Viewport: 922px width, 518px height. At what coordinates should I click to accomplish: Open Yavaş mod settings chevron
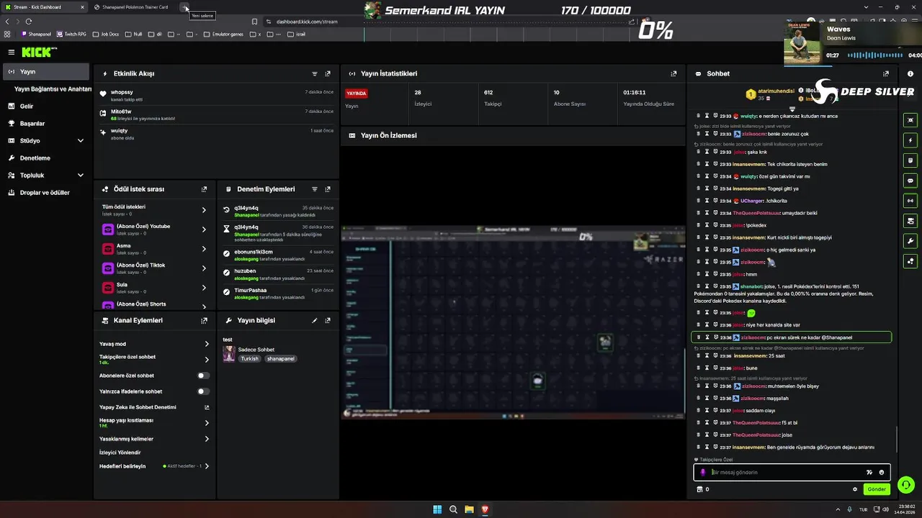tap(207, 344)
